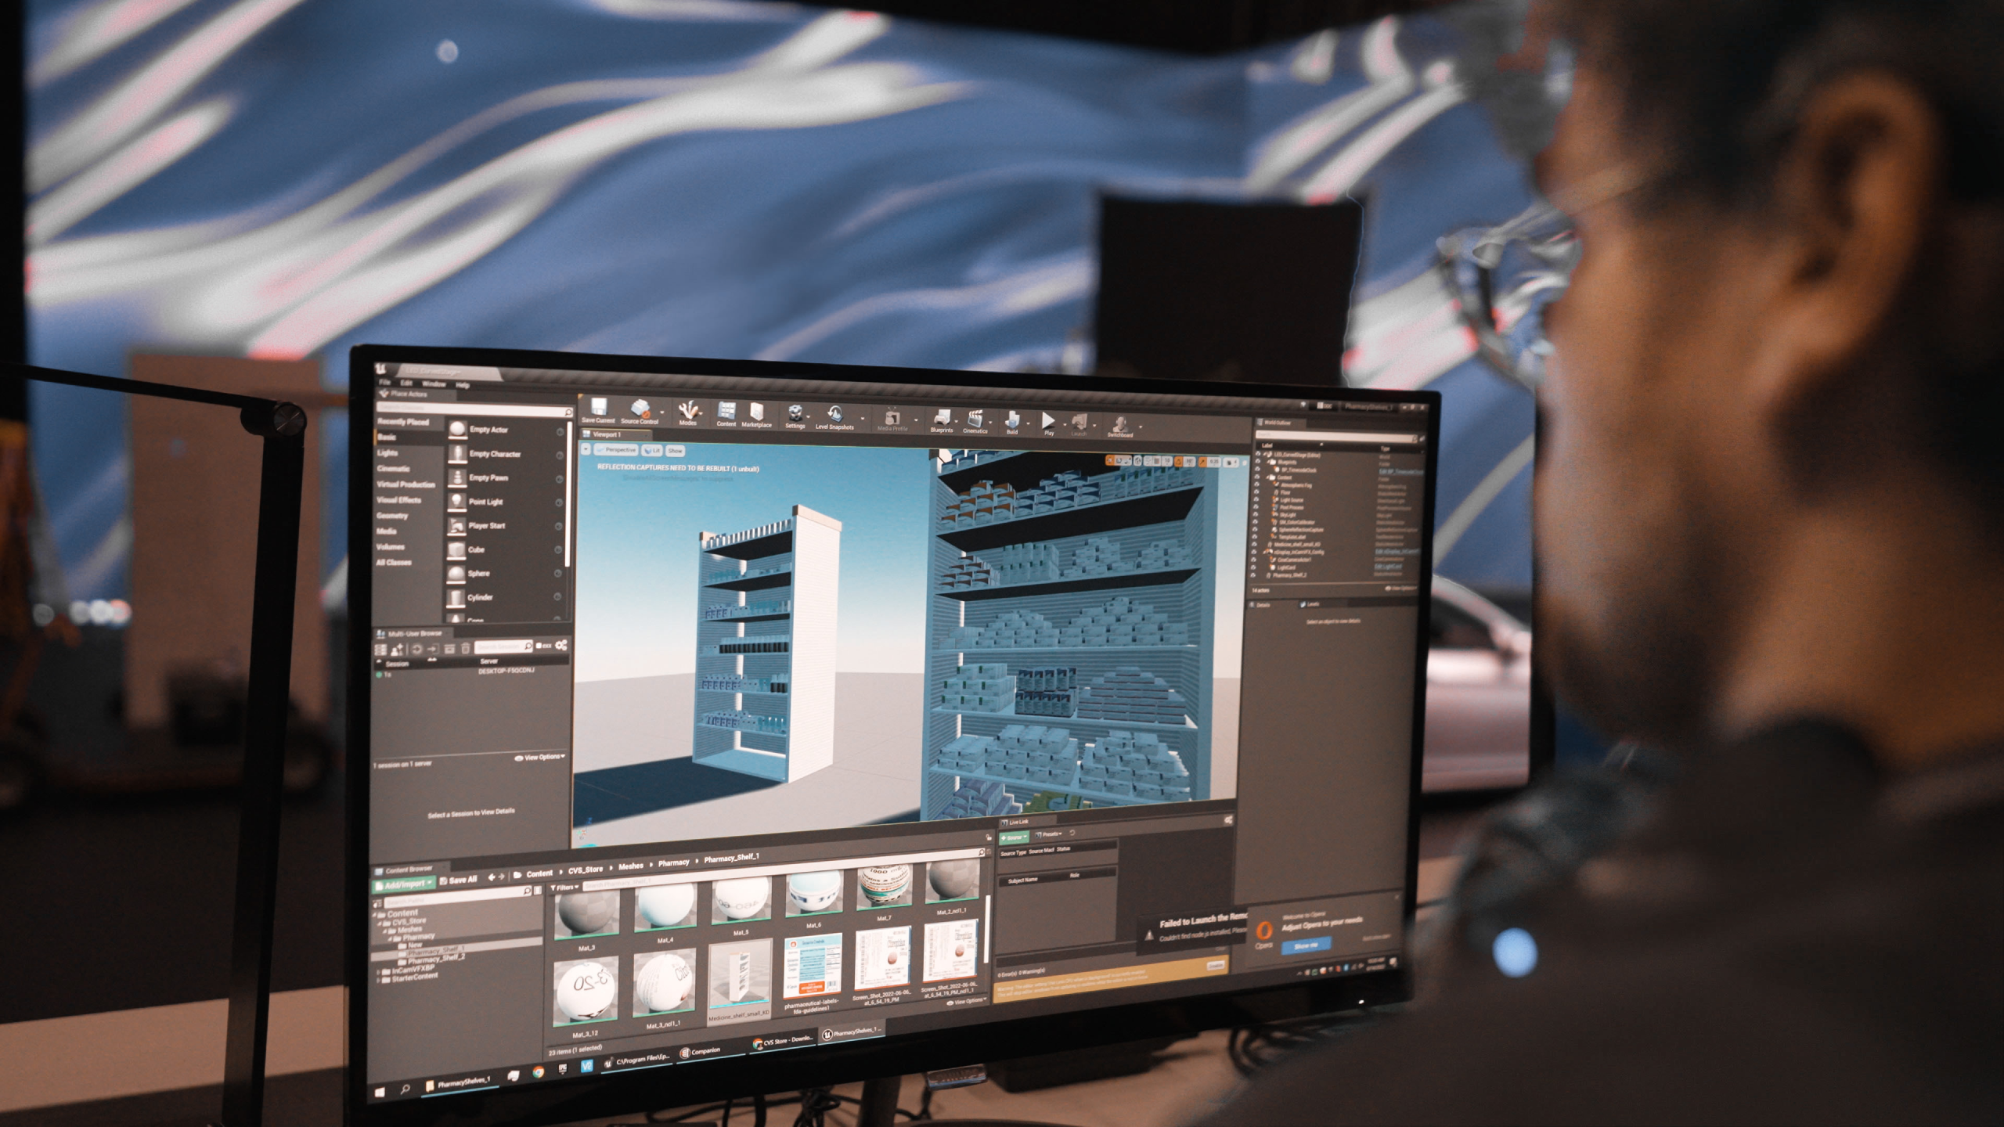Open Live Link Source dropdown
Image resolution: width=2004 pixels, height=1127 pixels.
click(1015, 837)
